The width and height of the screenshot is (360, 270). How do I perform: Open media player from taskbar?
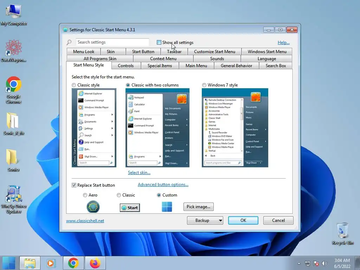pos(51,263)
